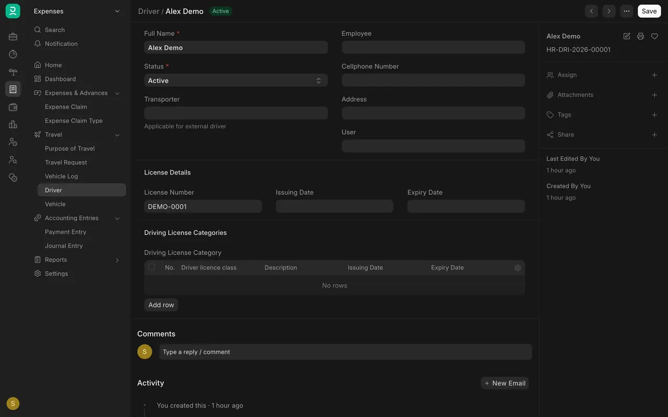Image resolution: width=668 pixels, height=417 pixels.
Task: Click the edit pencil icon near Alex Demo
Action: (x=627, y=36)
